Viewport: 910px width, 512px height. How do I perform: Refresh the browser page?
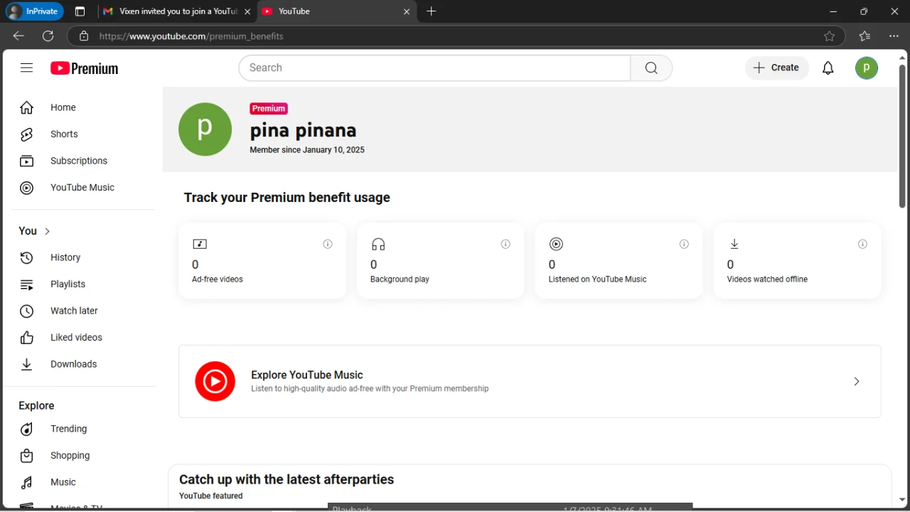(x=48, y=36)
